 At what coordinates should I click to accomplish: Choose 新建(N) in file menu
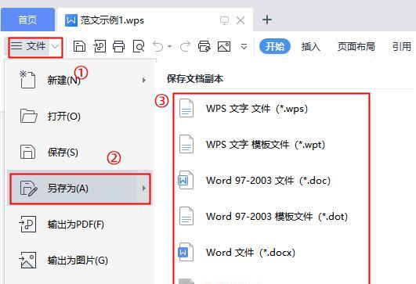coord(80,80)
